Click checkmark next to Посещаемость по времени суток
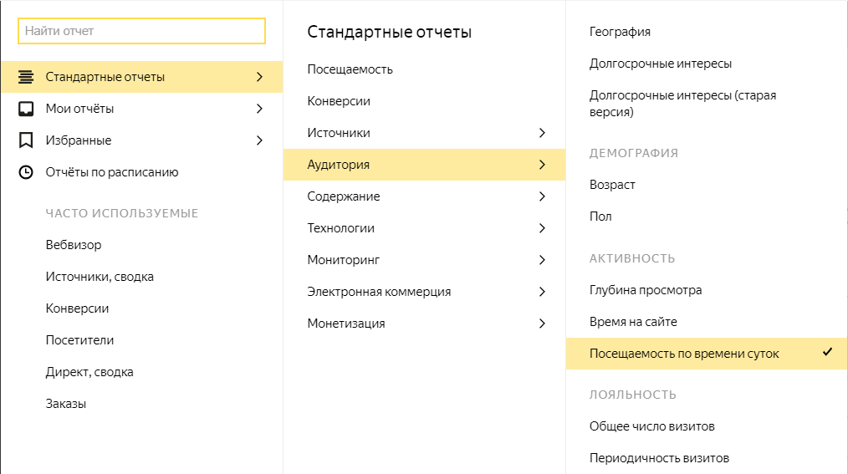The width and height of the screenshot is (848, 474). pyautogui.click(x=827, y=353)
